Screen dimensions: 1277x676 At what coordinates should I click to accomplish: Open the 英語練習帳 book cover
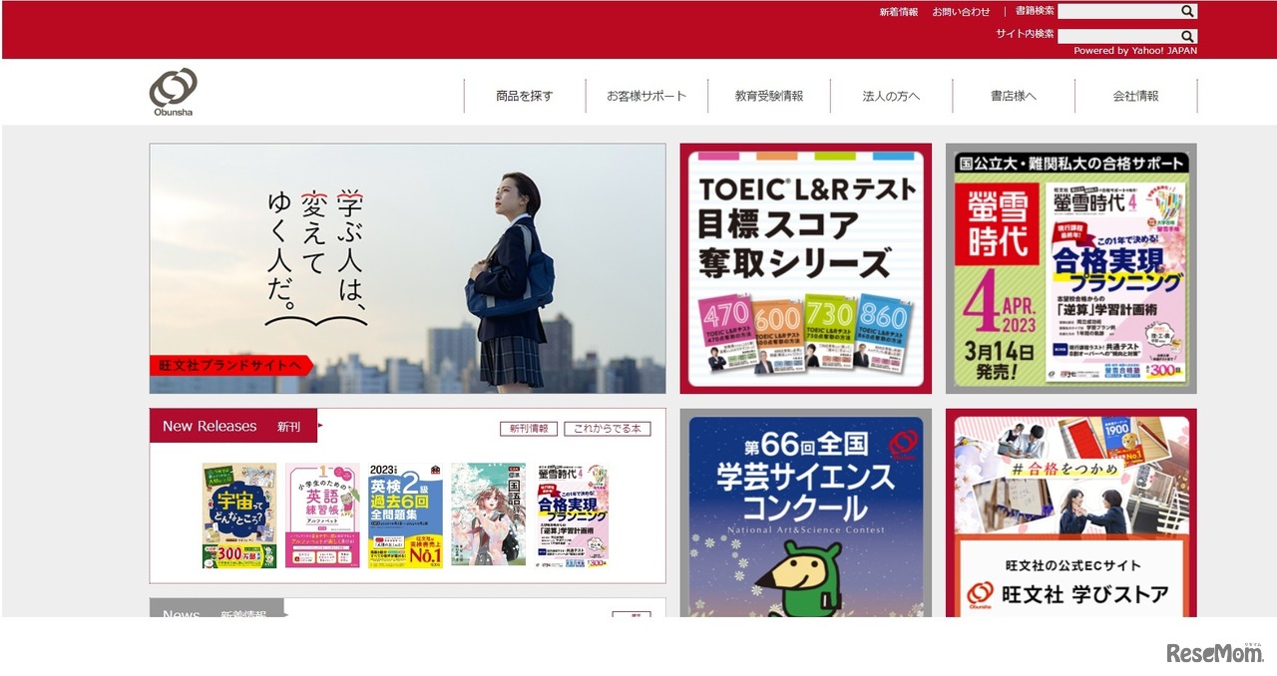(x=322, y=515)
